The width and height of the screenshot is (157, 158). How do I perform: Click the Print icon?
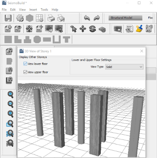click(x=51, y=18)
